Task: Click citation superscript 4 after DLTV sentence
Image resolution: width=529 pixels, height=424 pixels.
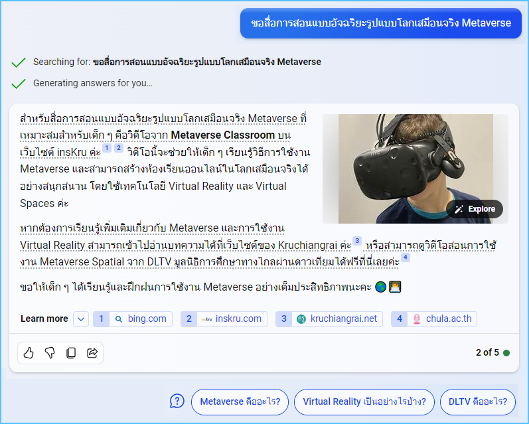Action: [406, 257]
